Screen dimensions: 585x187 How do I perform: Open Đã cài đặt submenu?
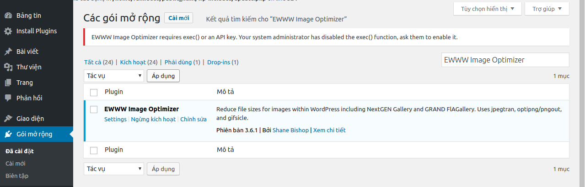click(20, 151)
